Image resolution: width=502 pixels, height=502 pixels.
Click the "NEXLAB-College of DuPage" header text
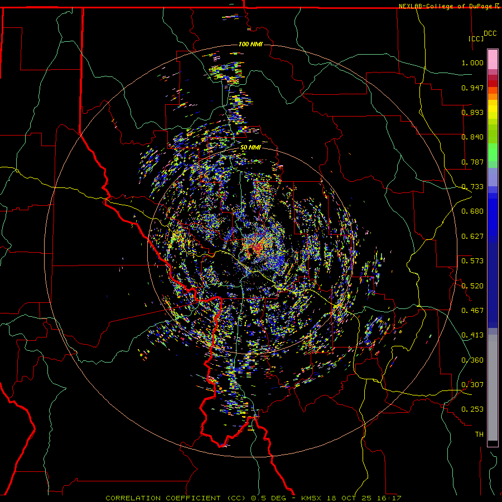(446, 6)
